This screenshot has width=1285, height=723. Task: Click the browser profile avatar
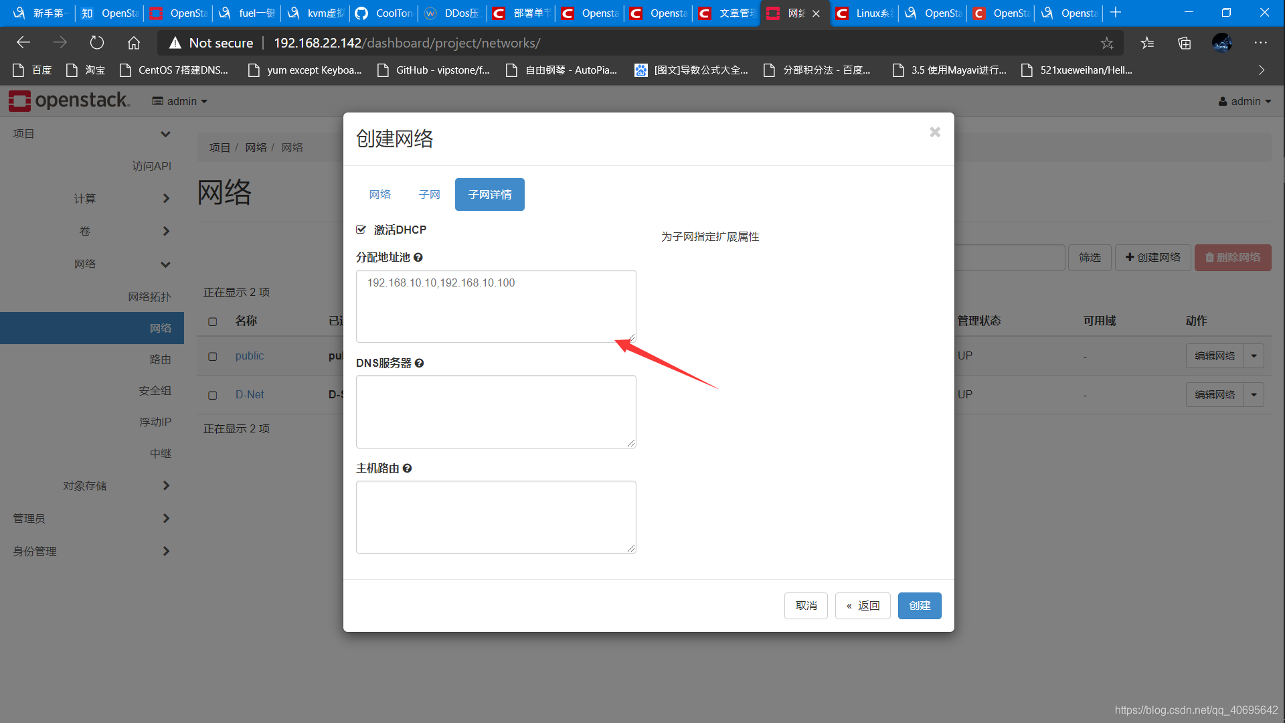pos(1222,43)
